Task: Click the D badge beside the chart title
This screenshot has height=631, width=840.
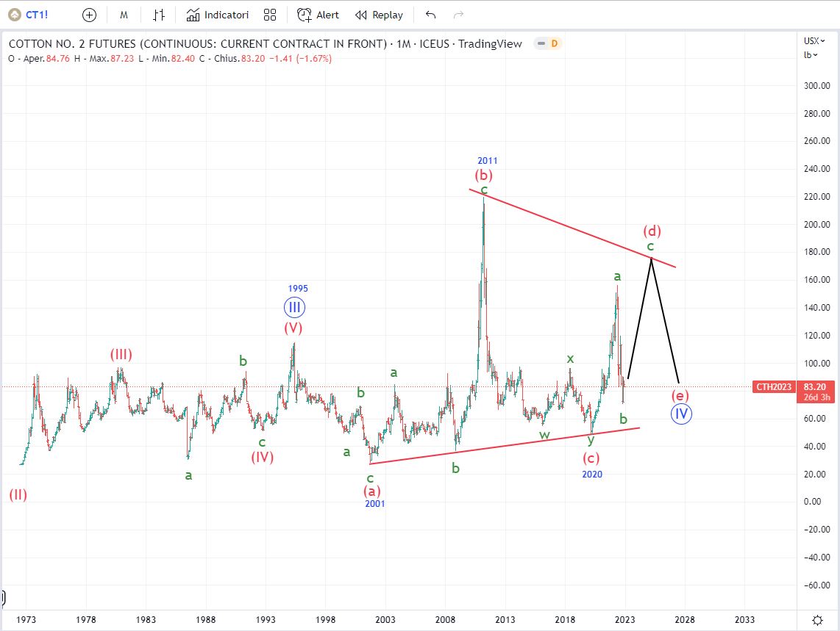Action: pyautogui.click(x=555, y=43)
